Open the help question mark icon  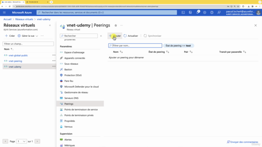pyautogui.click(x=212, y=13)
